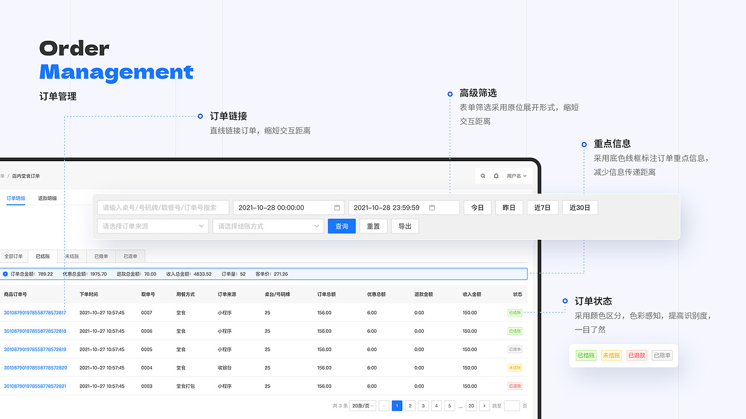Go to previous page with left arrow

click(x=384, y=406)
